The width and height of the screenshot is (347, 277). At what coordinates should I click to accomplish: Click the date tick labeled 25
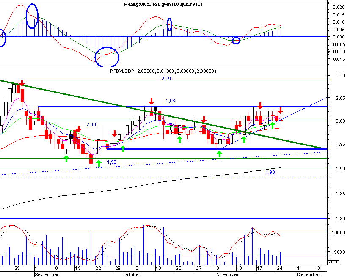coord(17,268)
